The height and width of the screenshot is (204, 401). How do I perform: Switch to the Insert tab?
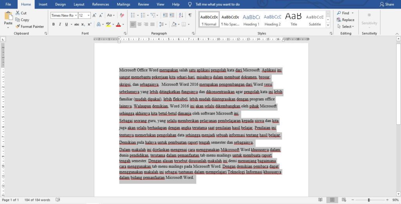(x=43, y=4)
